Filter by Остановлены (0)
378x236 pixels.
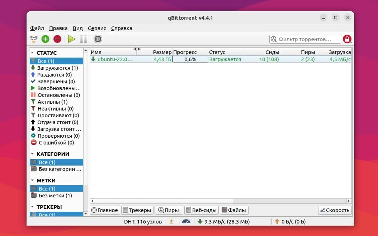coord(56,95)
